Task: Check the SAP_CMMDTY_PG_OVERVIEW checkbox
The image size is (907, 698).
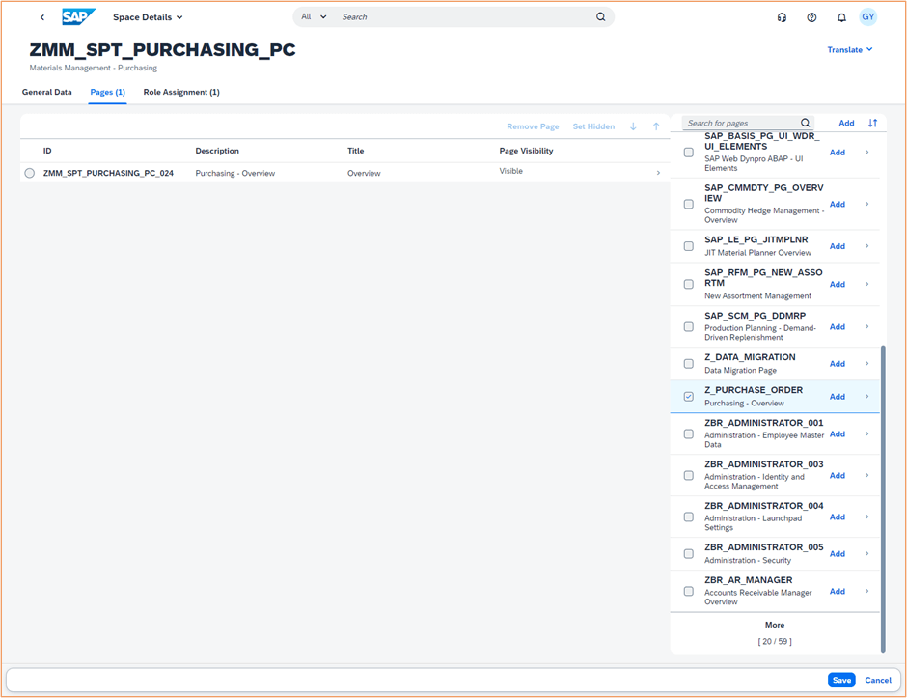Action: (688, 204)
